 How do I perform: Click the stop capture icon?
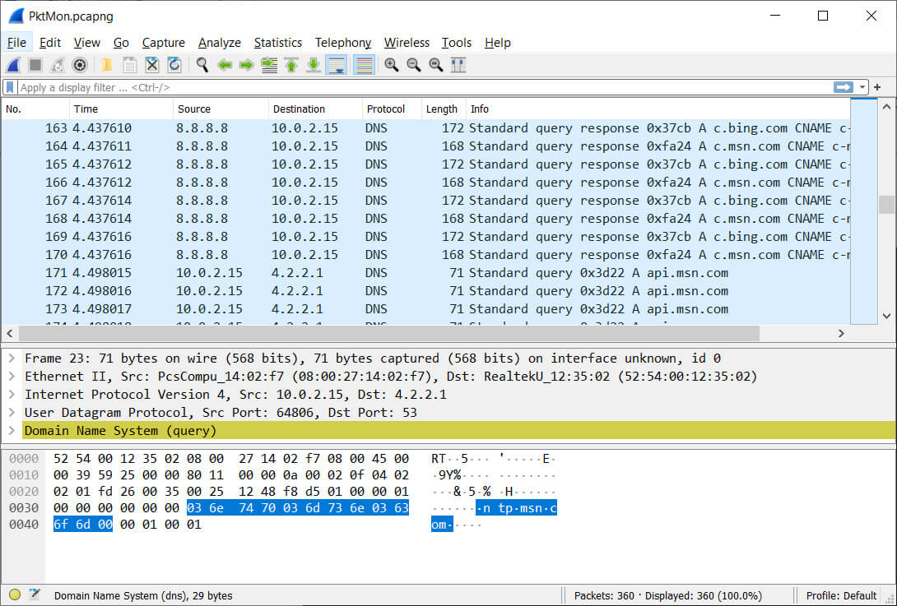pos(35,64)
